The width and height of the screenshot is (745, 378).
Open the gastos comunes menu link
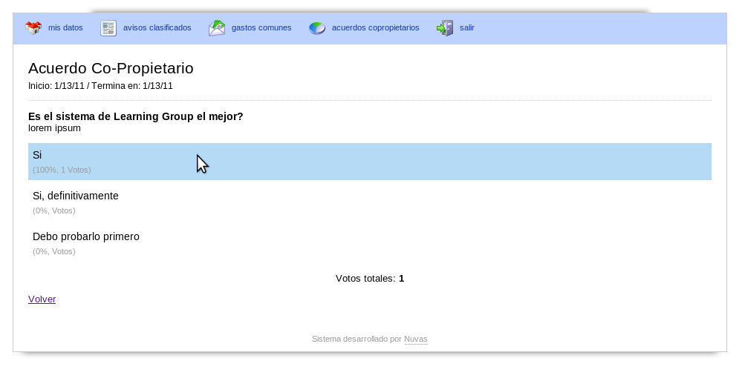coord(261,28)
